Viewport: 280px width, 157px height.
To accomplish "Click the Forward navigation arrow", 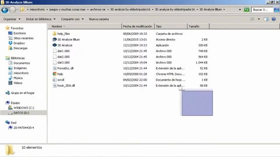I will click(12, 10).
